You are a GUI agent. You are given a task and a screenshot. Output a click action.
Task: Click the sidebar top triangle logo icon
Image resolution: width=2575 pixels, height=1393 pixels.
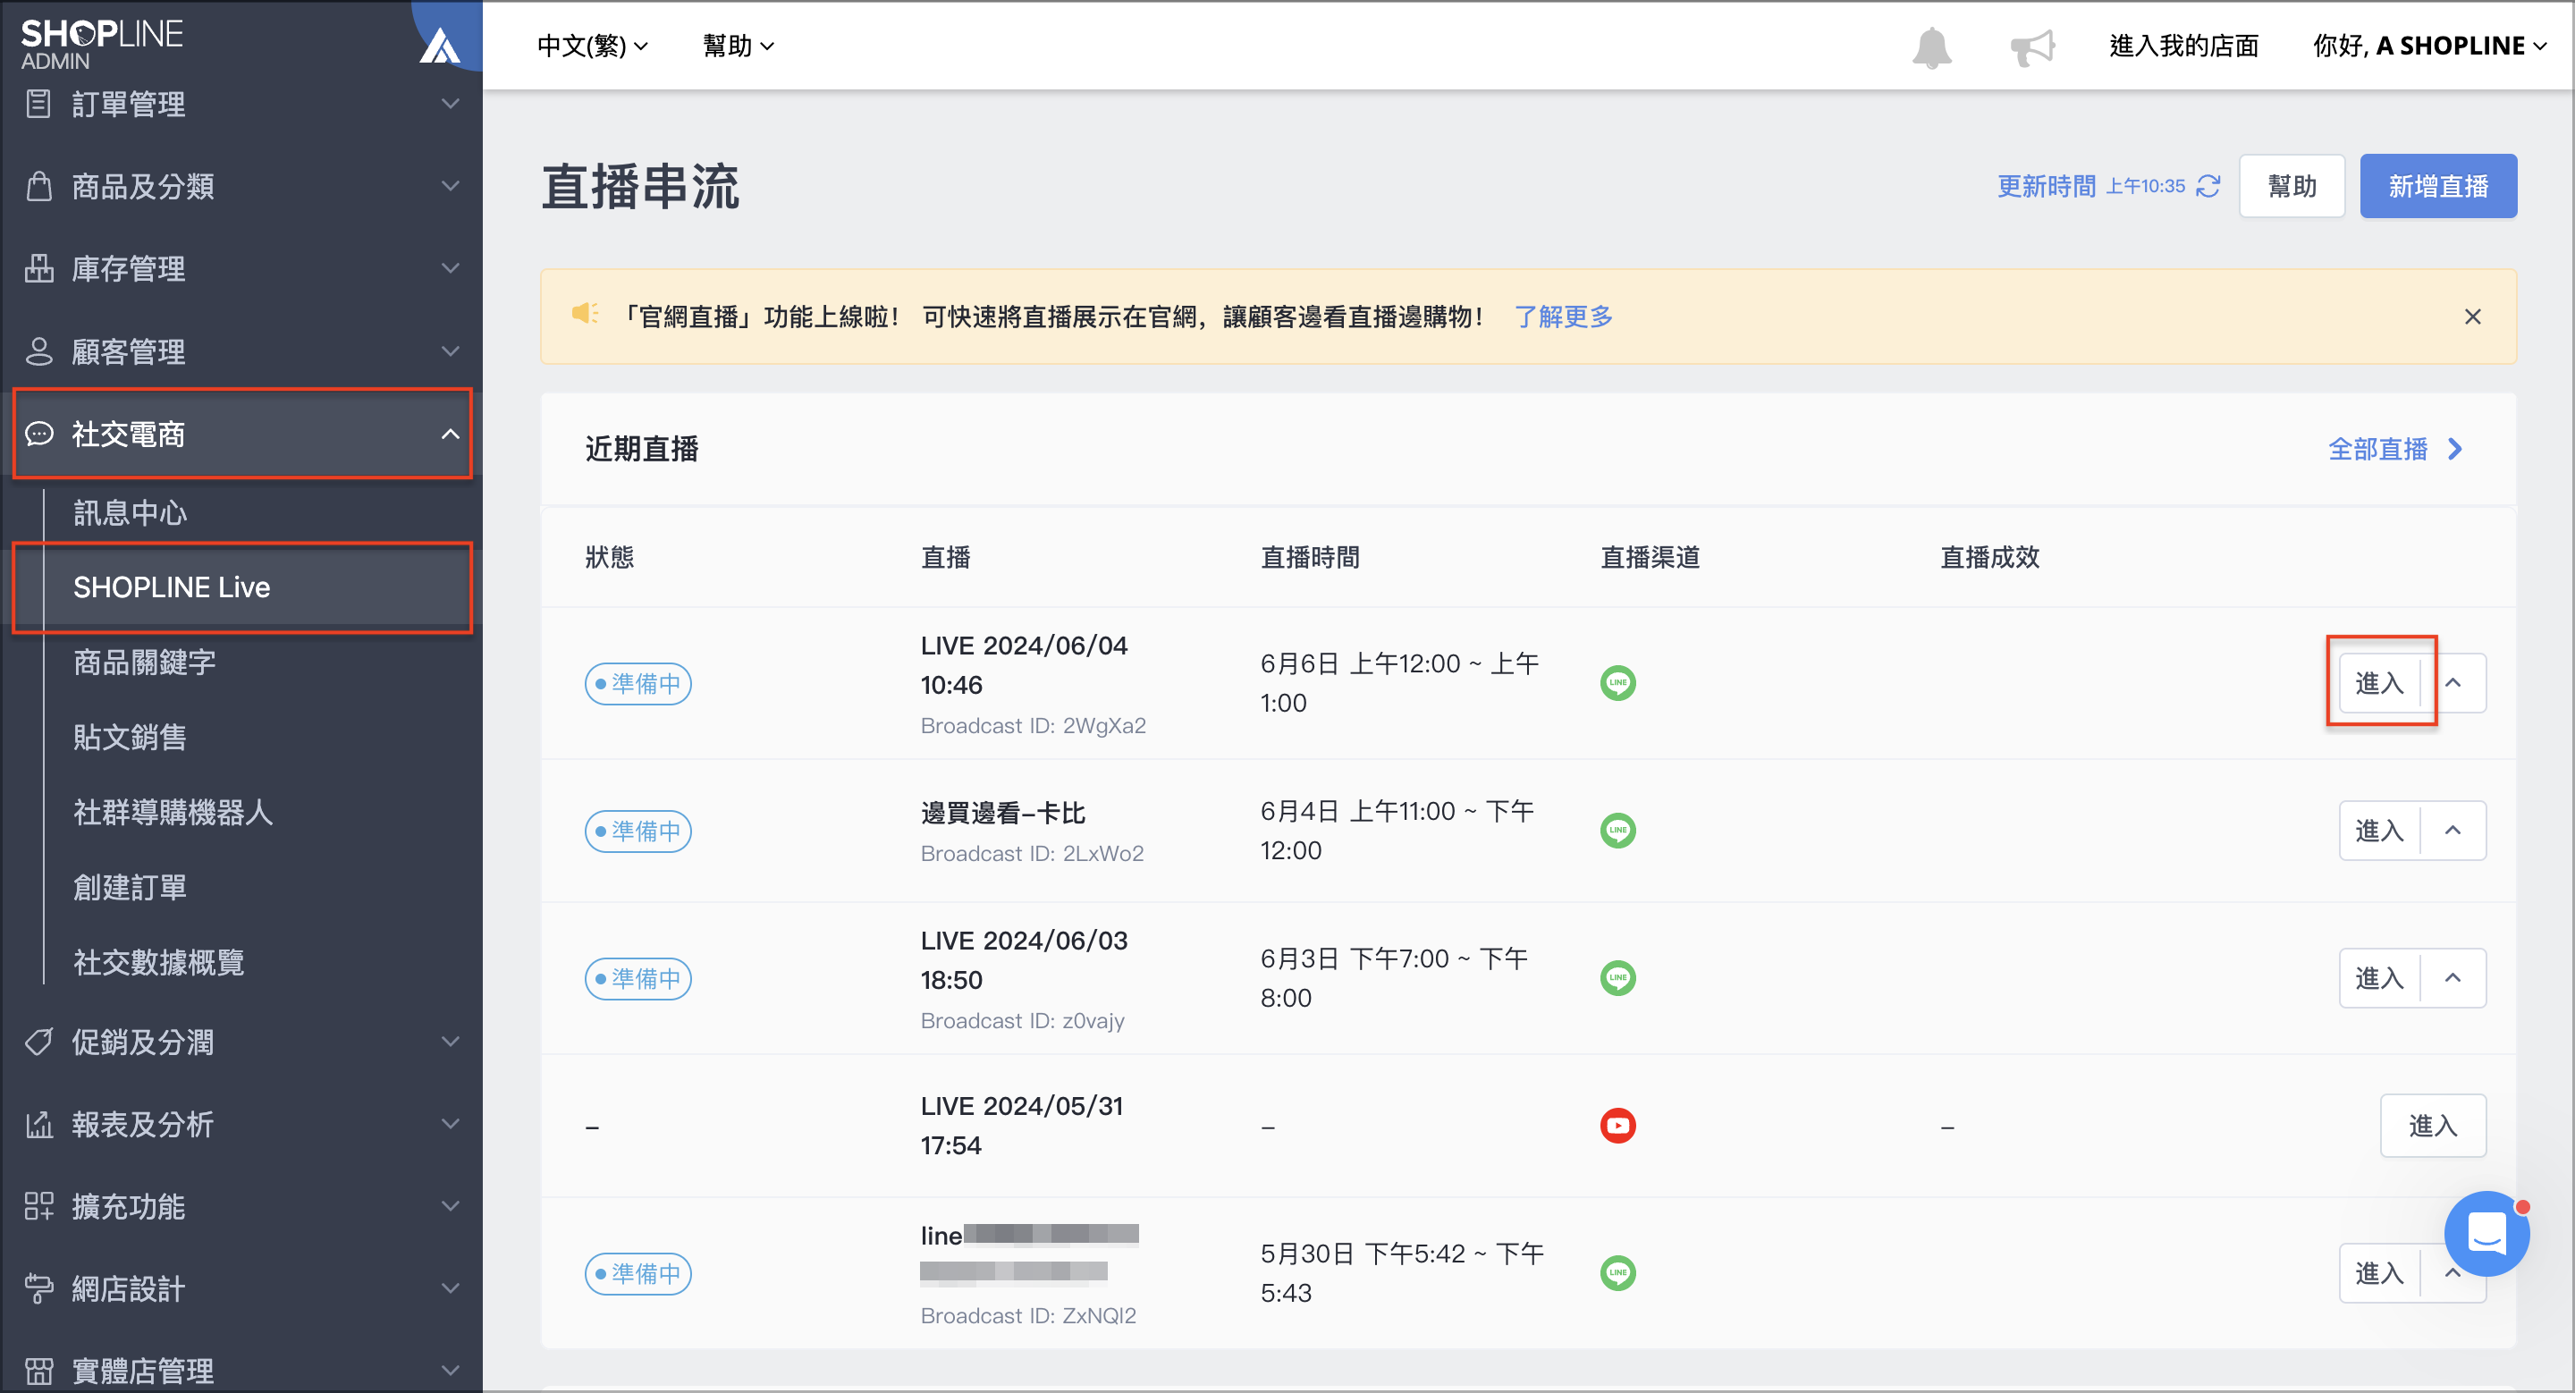(x=440, y=45)
